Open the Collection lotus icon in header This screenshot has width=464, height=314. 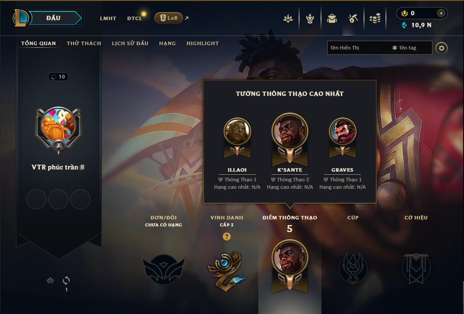[288, 19]
